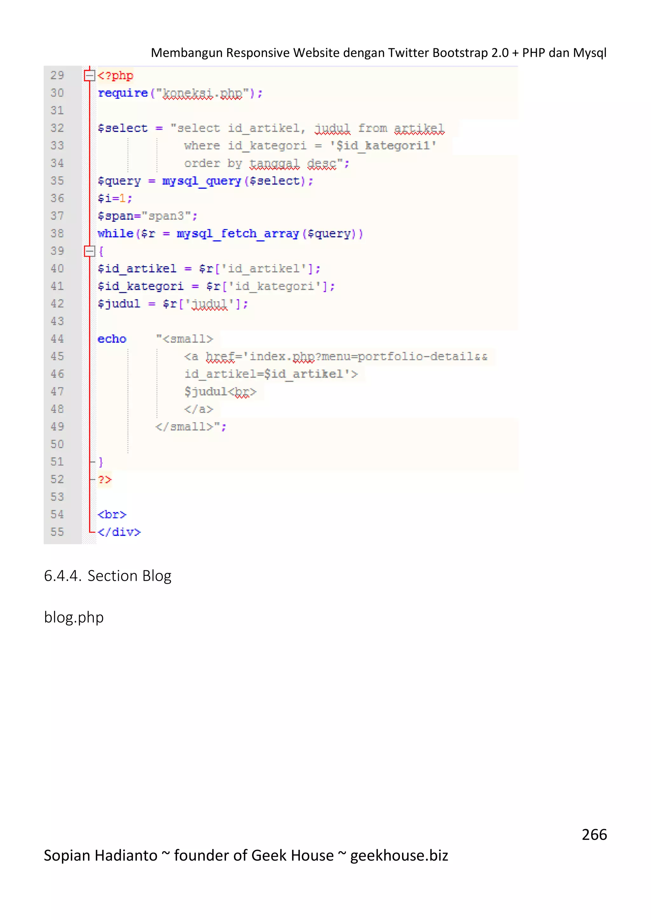Image resolution: width=651 pixels, height=920 pixels.
Task: Click mysql_fetch_array function name
Action: (238, 233)
